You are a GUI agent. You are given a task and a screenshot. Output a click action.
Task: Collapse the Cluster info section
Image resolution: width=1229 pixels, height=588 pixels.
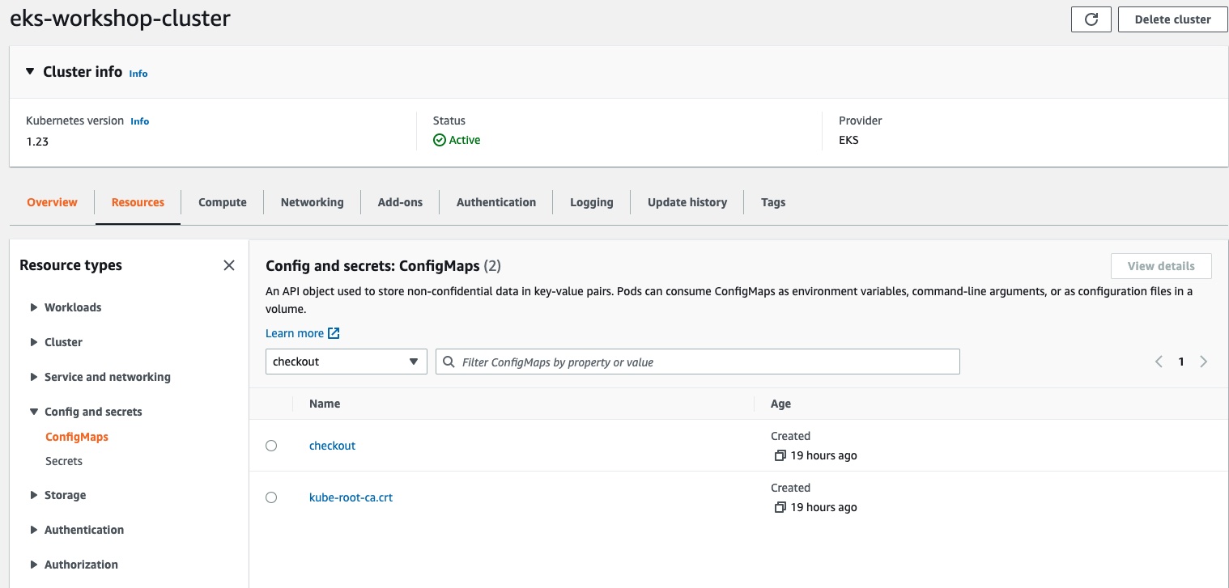point(30,72)
